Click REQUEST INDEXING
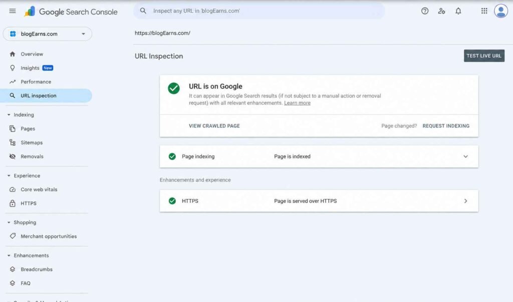The height and width of the screenshot is (302, 513). click(x=446, y=126)
